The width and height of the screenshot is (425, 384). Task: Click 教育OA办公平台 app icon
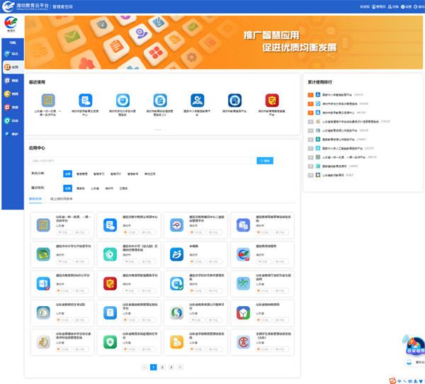43,283
